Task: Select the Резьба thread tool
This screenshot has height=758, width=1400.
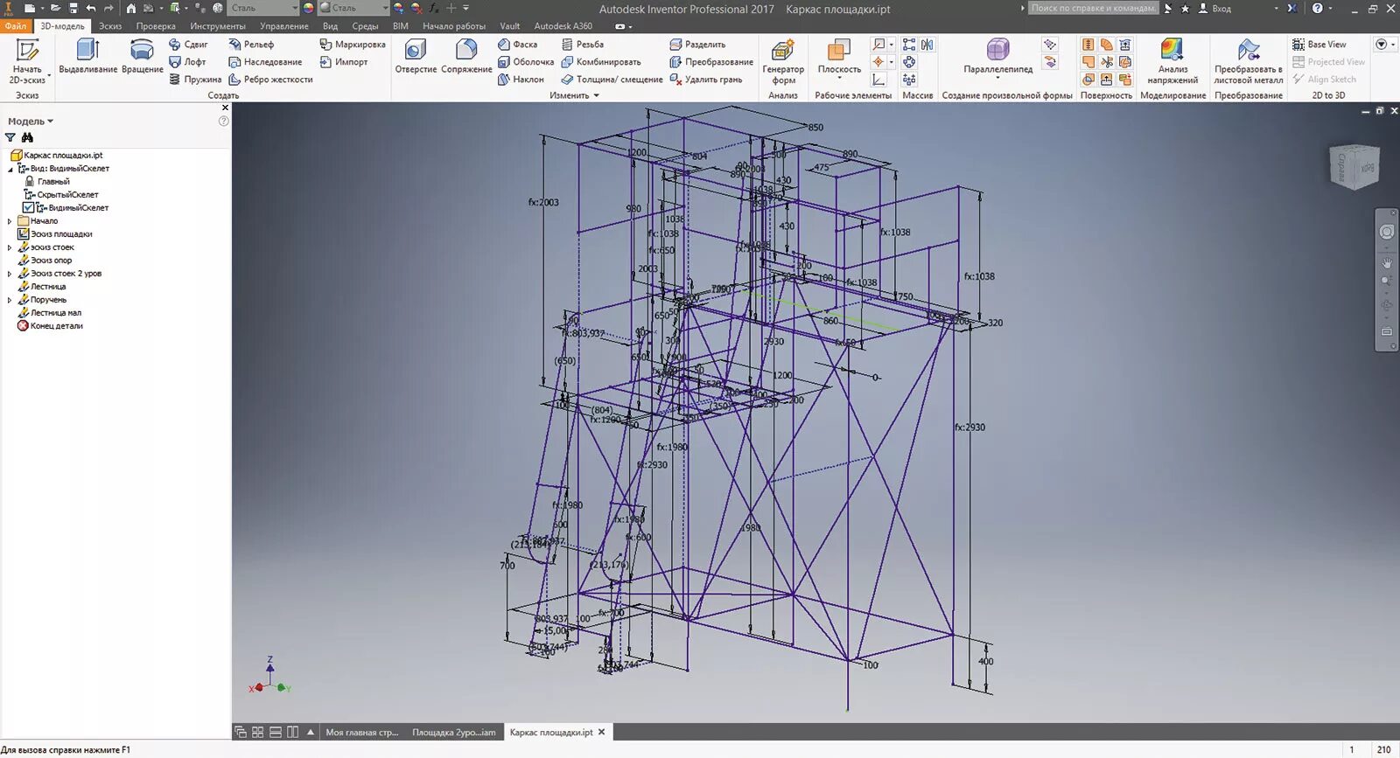Action: [x=582, y=44]
